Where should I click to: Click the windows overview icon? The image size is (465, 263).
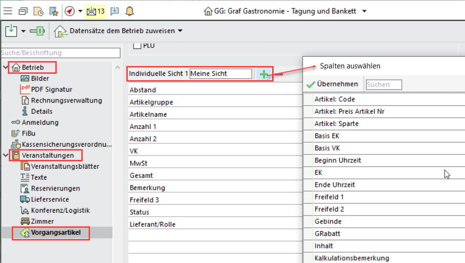point(23,11)
